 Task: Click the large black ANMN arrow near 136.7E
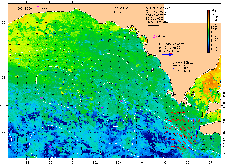tap(203, 115)
